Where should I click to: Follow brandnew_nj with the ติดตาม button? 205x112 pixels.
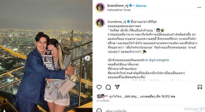coord(141,6)
